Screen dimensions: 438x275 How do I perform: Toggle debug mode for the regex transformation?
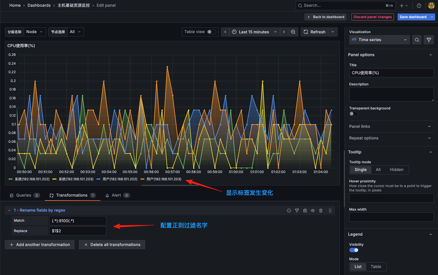(x=305, y=210)
